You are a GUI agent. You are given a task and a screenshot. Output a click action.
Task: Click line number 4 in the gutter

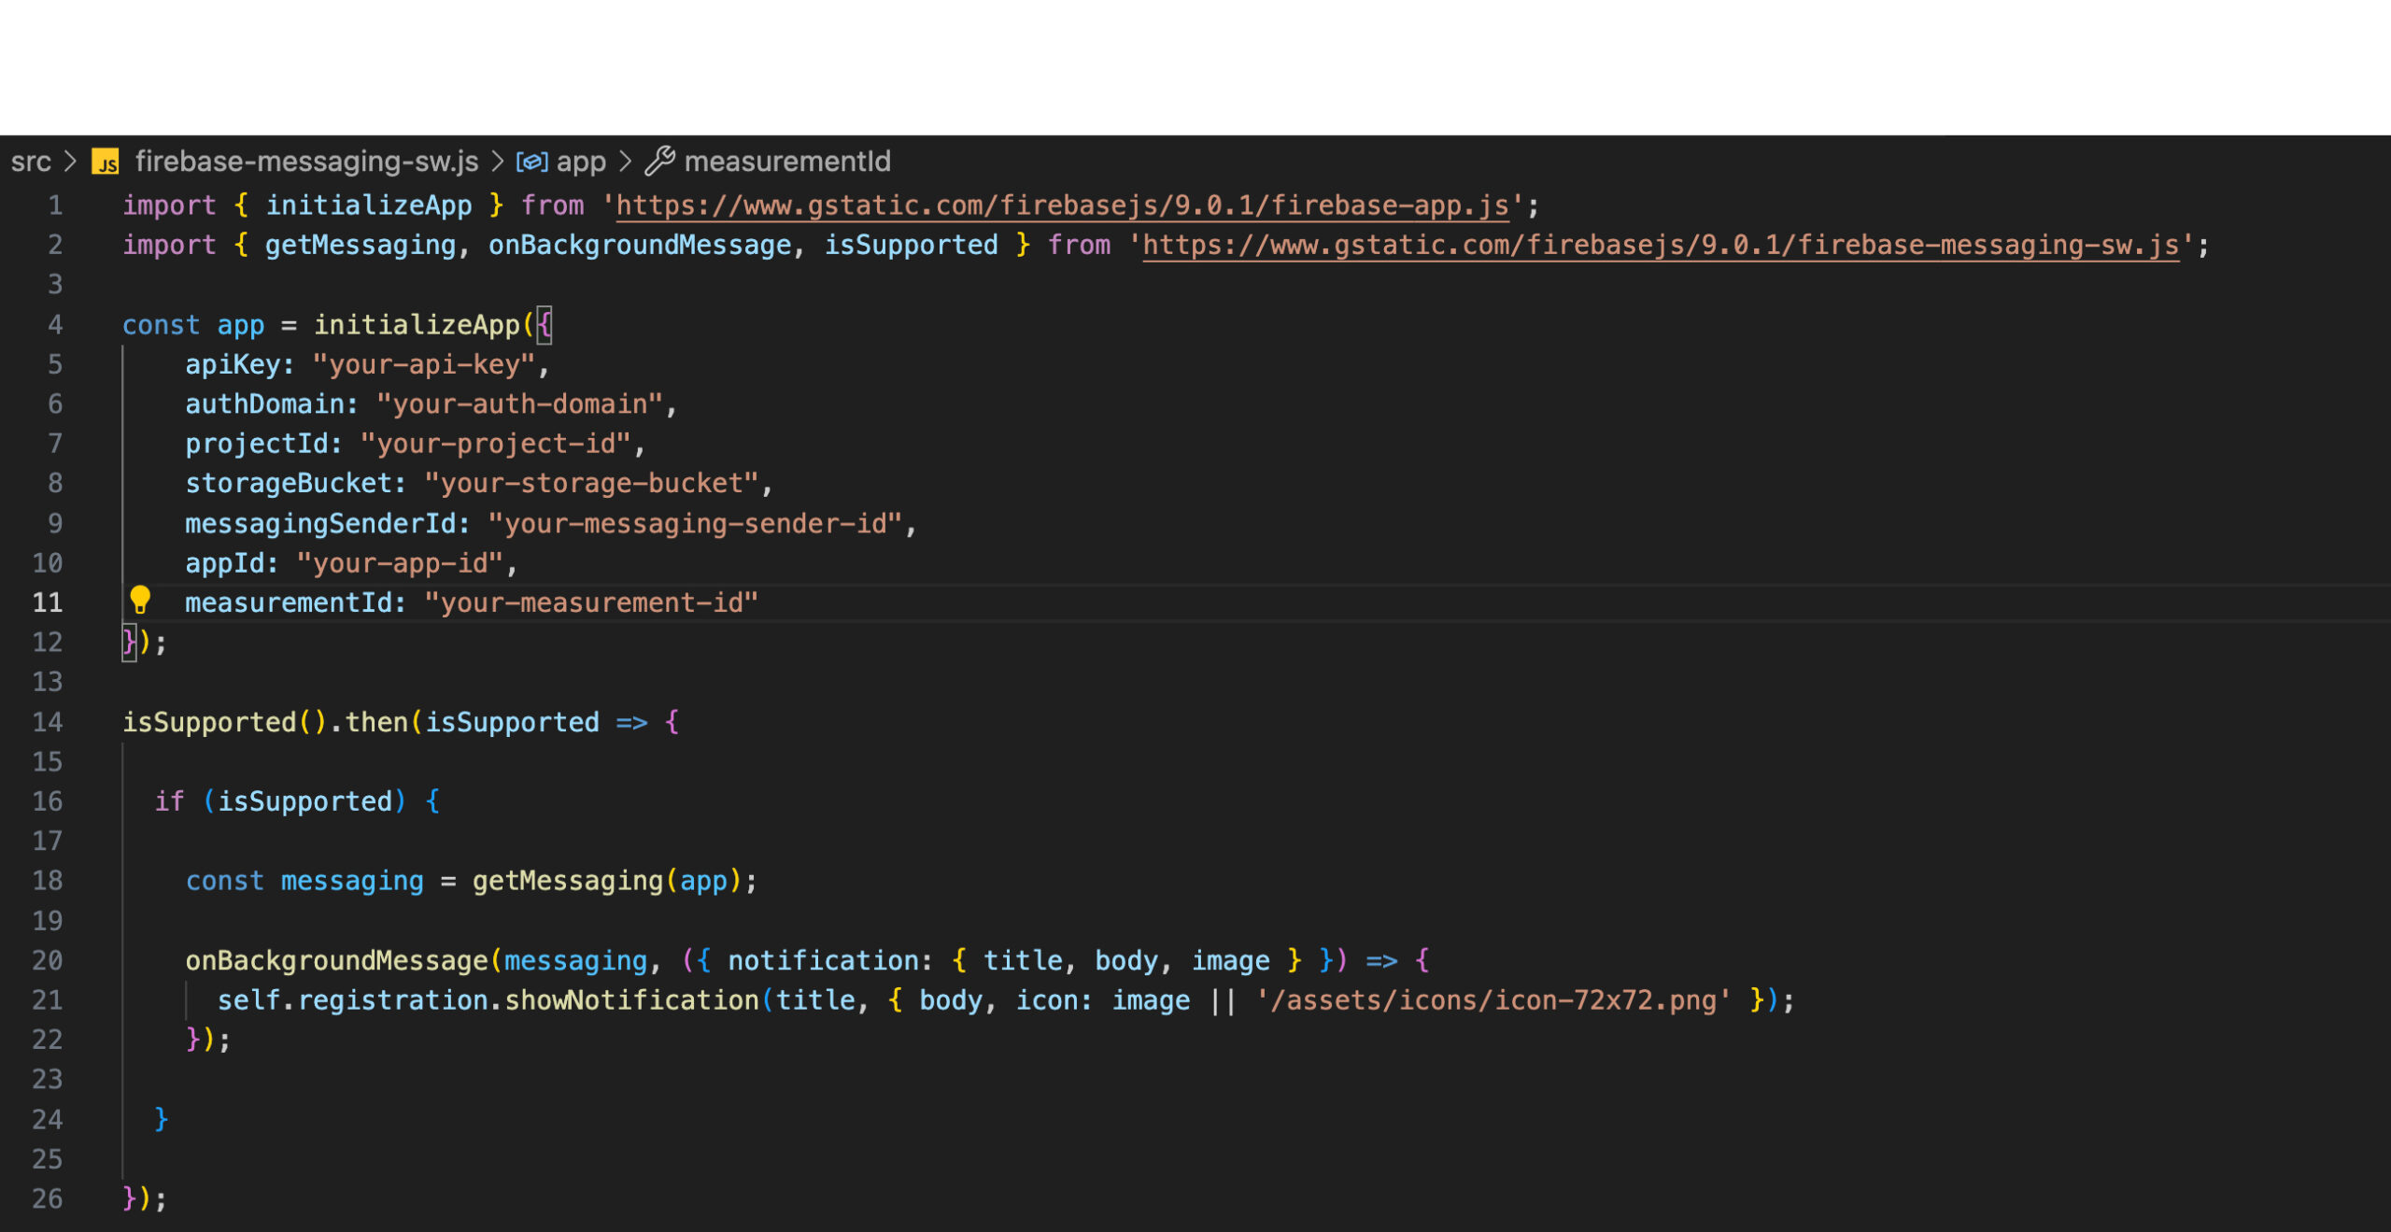pyautogui.click(x=55, y=325)
